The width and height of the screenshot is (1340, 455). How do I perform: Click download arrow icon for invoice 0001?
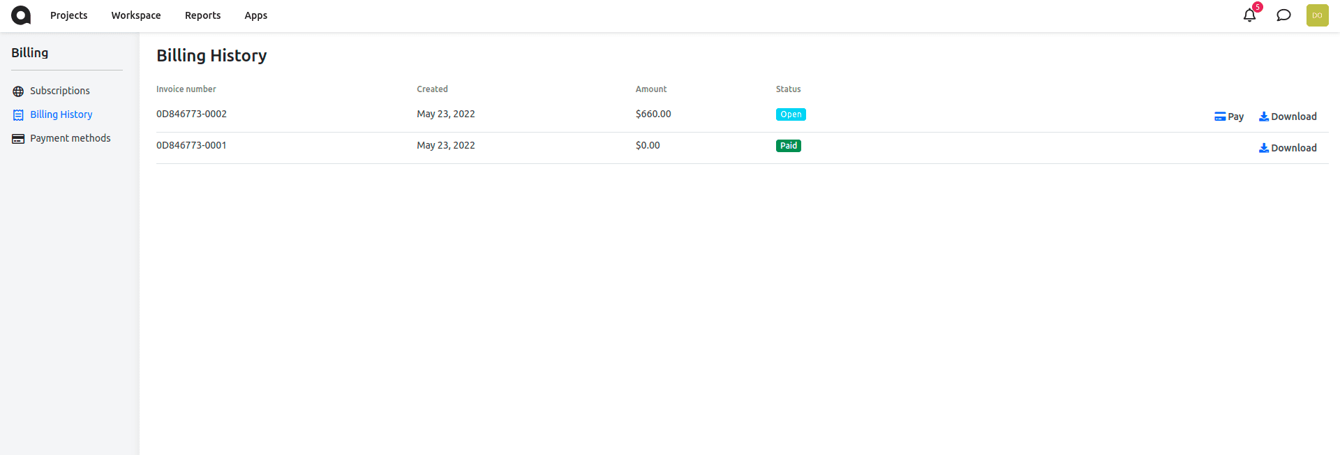(1264, 148)
